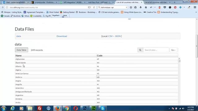This screenshot has height=111, width=198.
Task: Click the browser URL address field
Action: [48, 7]
